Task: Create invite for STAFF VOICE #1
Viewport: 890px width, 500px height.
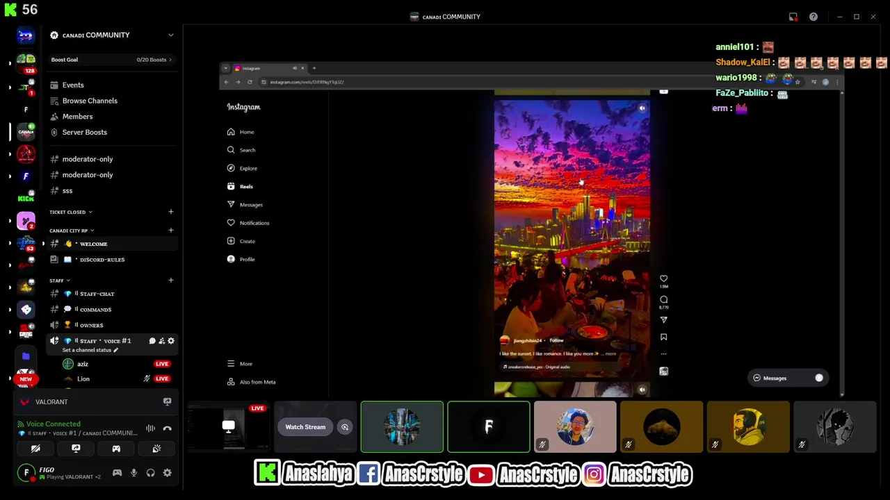Action: (x=161, y=341)
